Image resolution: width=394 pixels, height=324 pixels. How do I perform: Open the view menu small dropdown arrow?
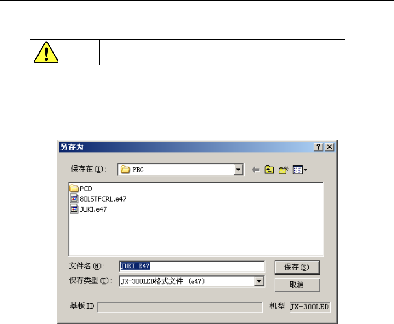305,170
